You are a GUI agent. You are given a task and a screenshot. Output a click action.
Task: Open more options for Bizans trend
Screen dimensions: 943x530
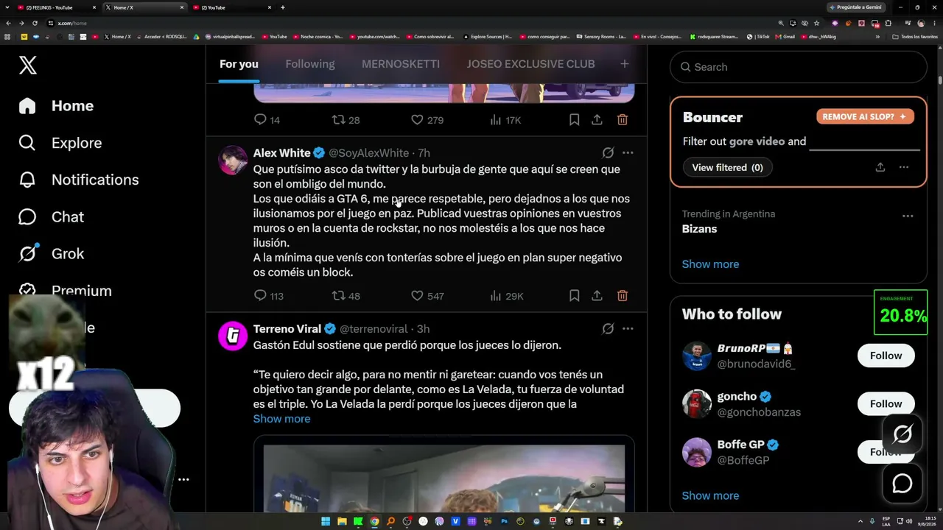click(908, 216)
